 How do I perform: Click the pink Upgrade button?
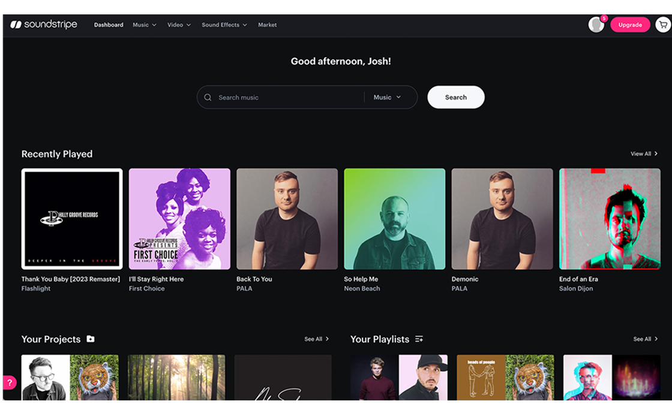(x=630, y=25)
